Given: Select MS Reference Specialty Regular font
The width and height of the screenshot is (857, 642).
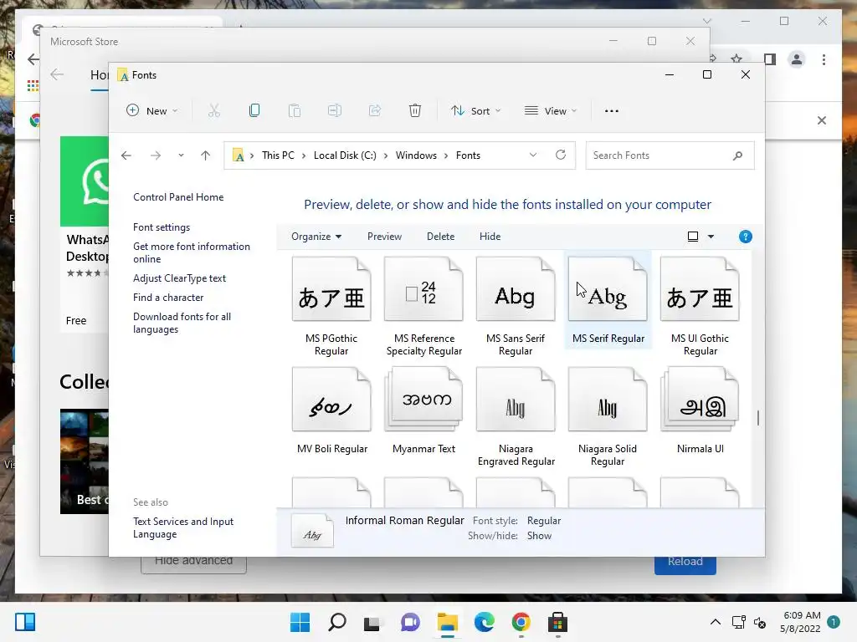Looking at the screenshot, I should point(424,307).
